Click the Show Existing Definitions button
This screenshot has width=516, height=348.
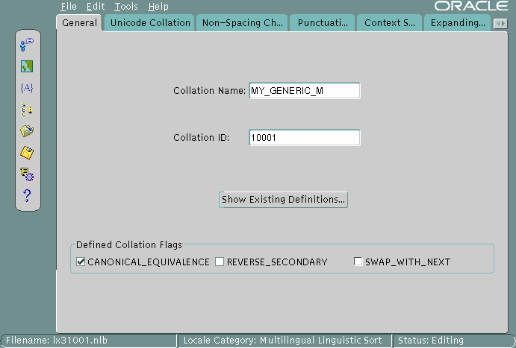point(284,200)
